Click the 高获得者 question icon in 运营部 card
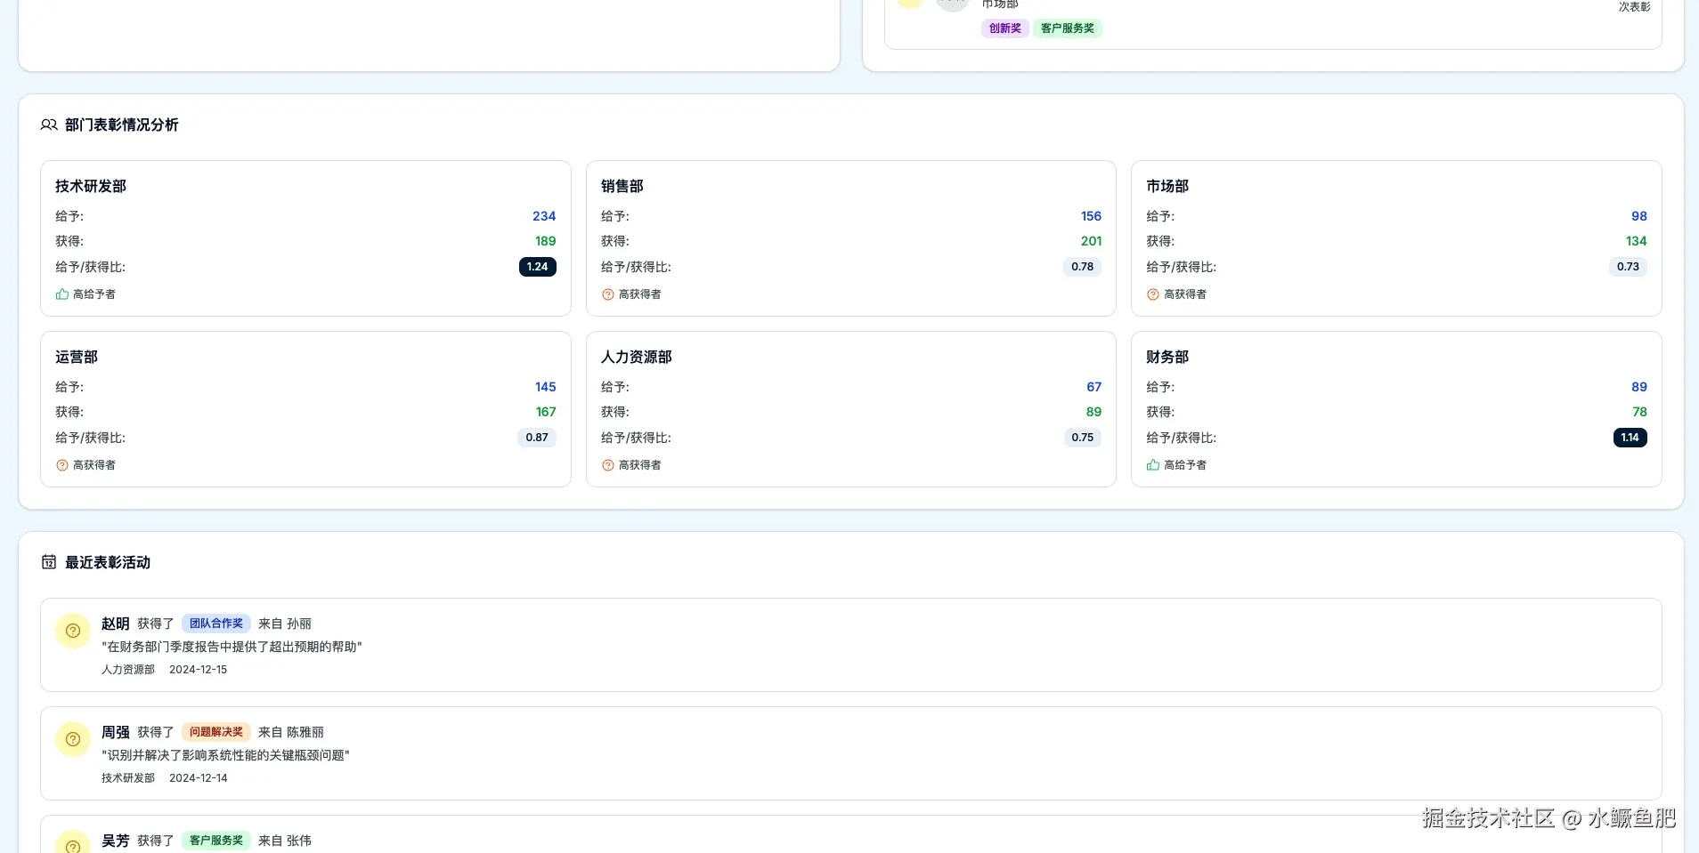This screenshot has width=1699, height=853. [61, 464]
